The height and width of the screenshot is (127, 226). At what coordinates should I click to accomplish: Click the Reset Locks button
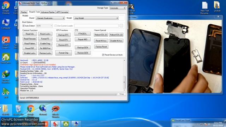click(x=45, y=34)
